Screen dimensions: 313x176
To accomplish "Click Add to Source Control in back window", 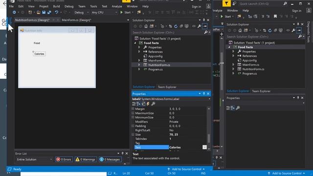I will pos(287,173).
